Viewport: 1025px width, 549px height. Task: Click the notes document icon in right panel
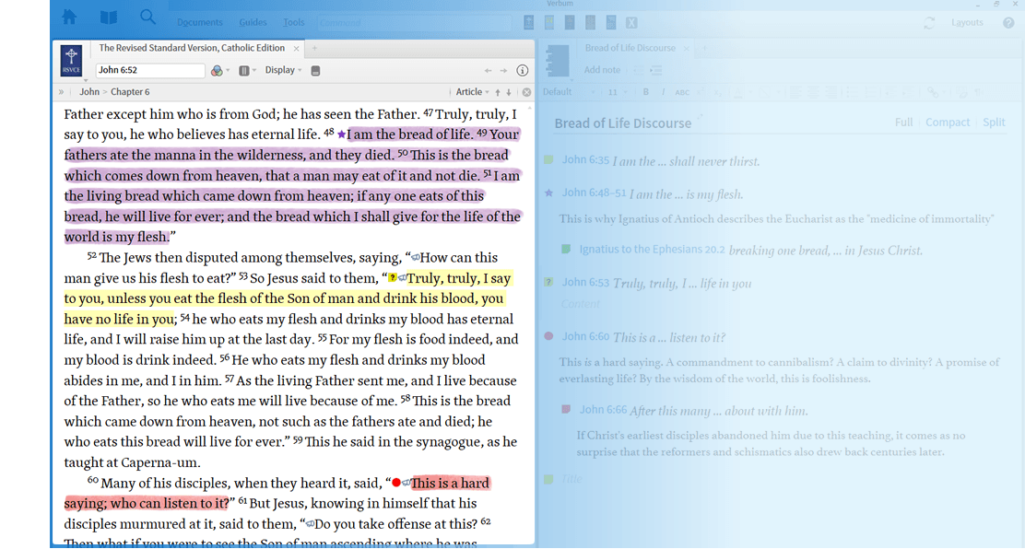(558, 62)
